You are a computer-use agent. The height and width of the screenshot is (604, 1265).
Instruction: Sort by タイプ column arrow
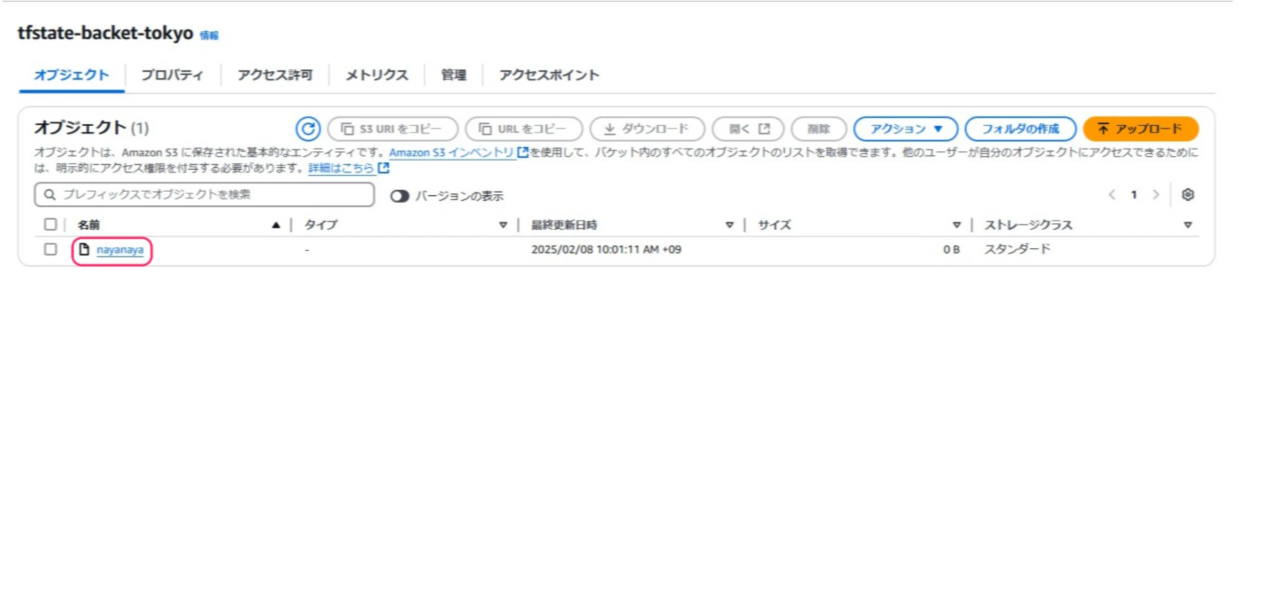click(x=503, y=225)
